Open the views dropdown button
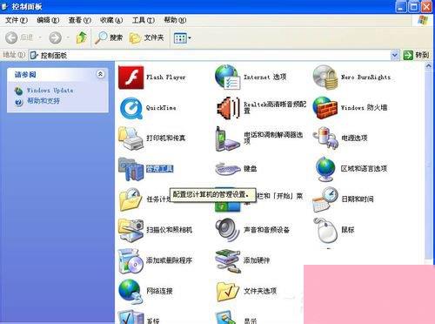 182,37
